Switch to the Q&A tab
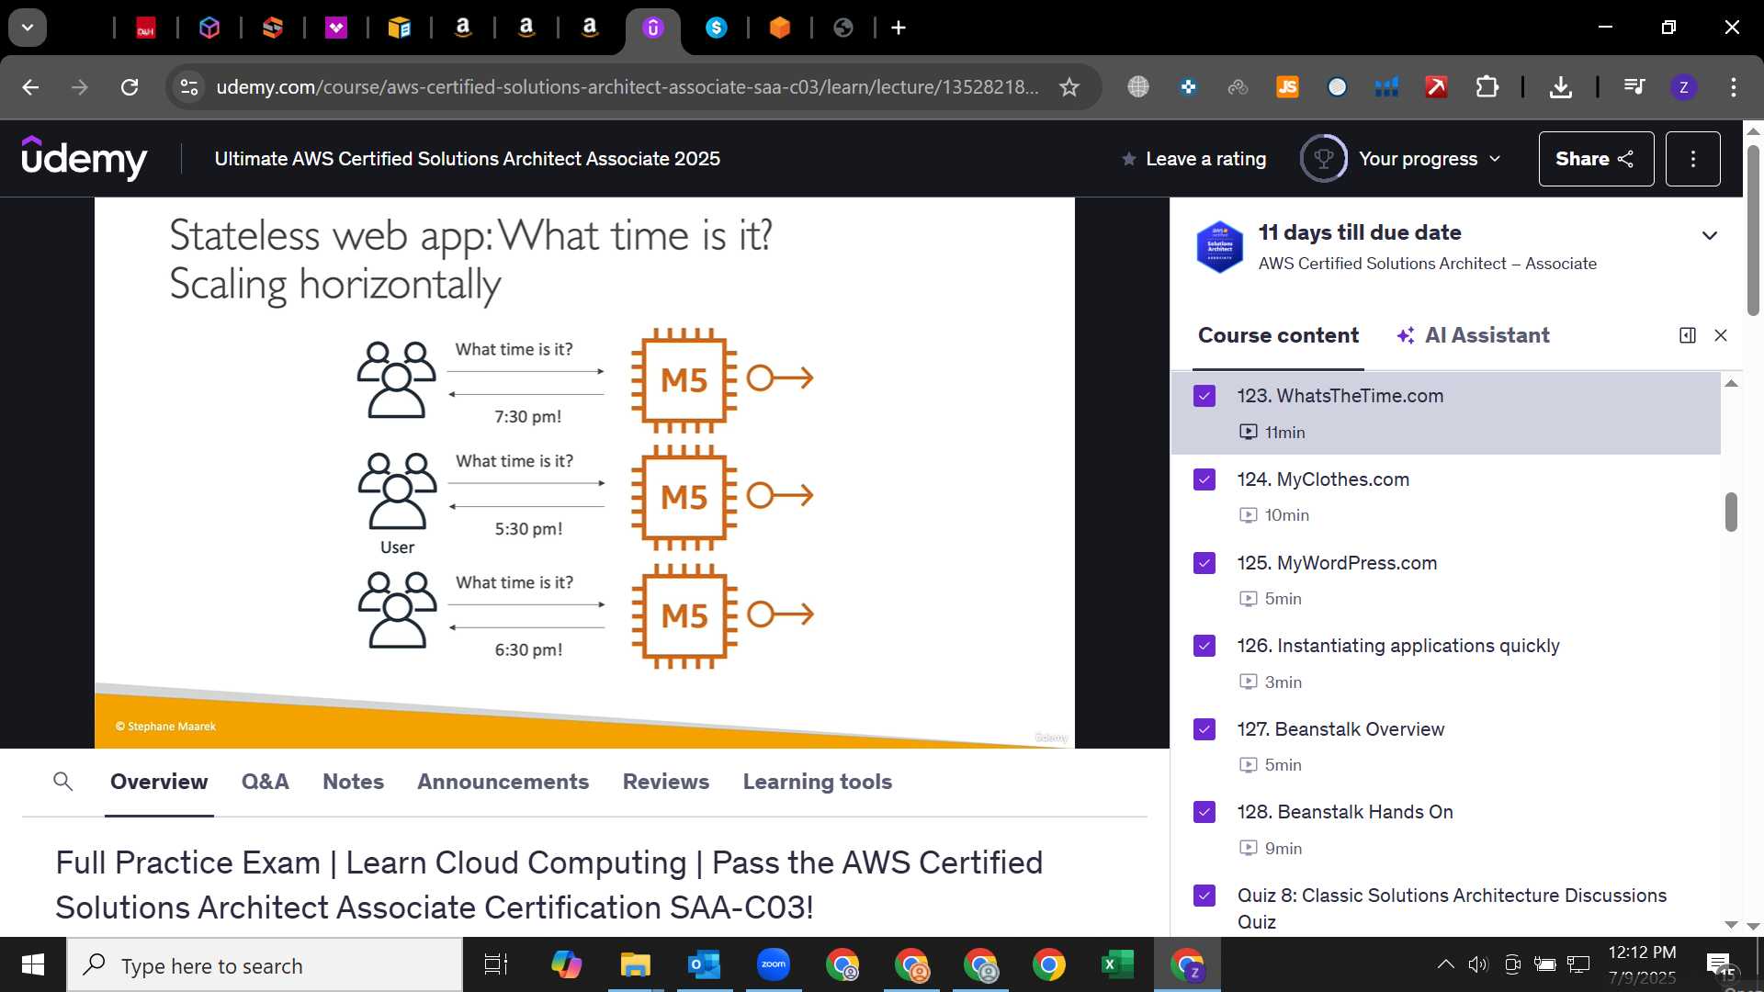Image resolution: width=1764 pixels, height=992 pixels. pyautogui.click(x=266, y=782)
